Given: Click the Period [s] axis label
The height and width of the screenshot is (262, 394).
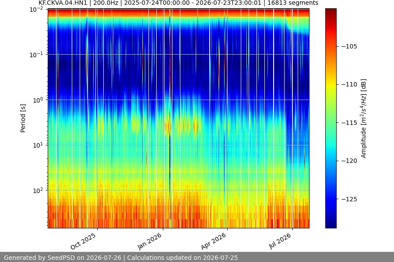Looking at the screenshot, I should (x=23, y=118).
